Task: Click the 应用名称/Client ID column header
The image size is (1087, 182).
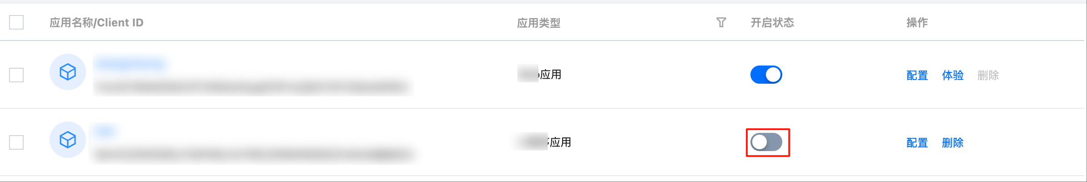Action: (x=96, y=23)
